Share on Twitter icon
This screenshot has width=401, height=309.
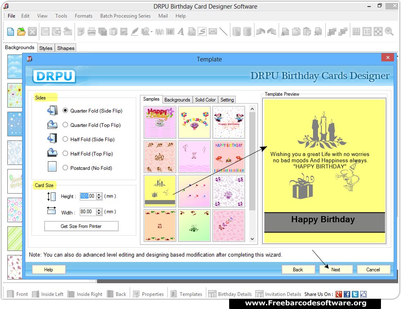pos(355,294)
